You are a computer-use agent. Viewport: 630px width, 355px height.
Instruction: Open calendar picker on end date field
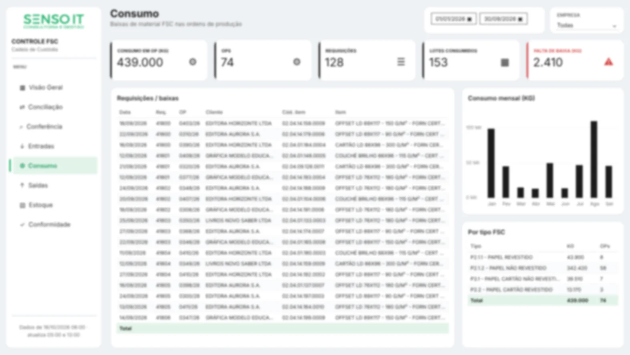click(520, 19)
